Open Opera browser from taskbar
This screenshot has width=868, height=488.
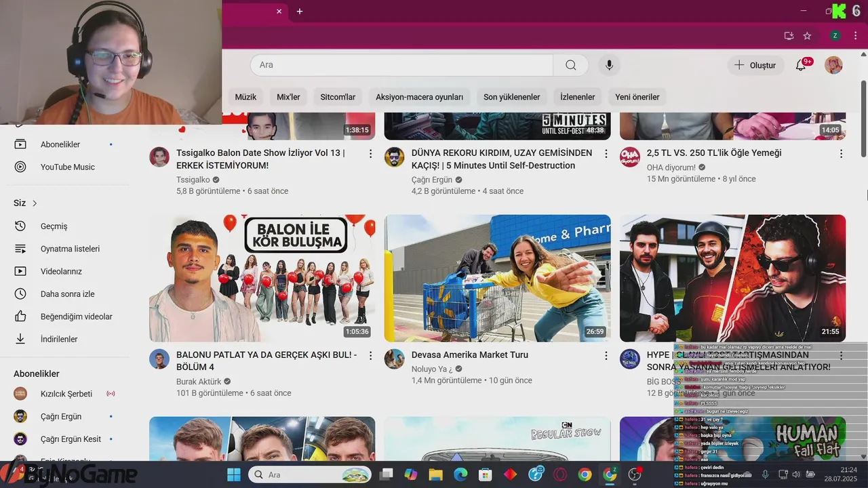(x=560, y=474)
